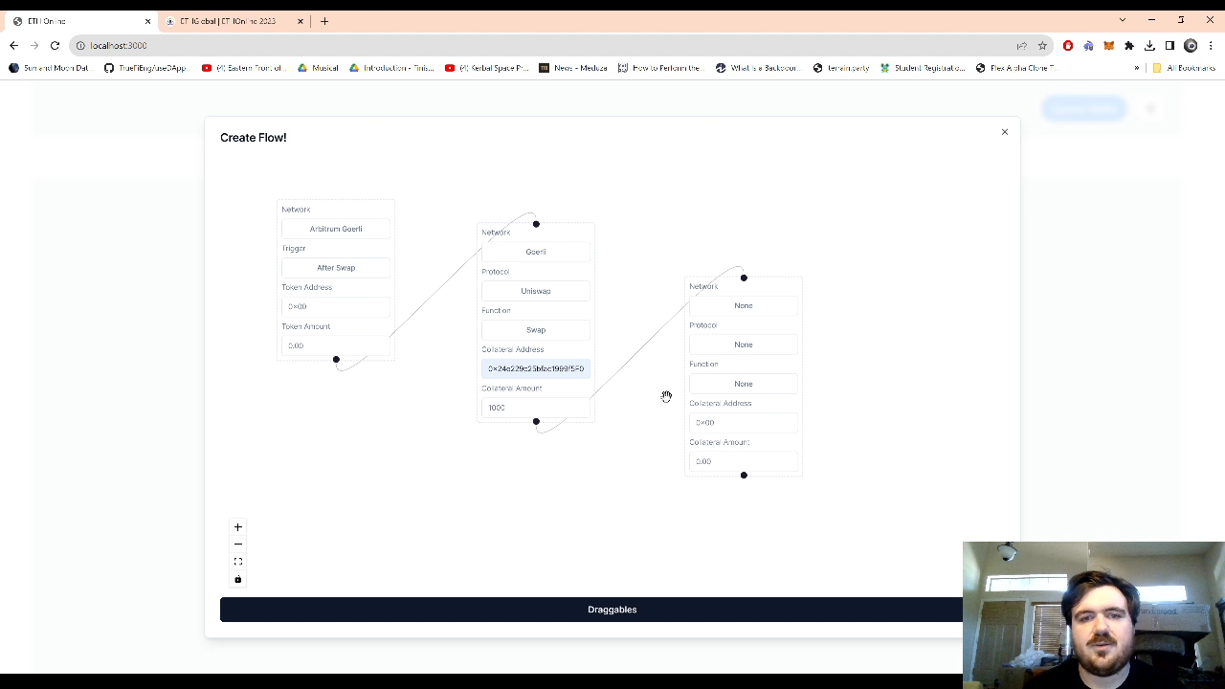View site information for localhost
Image resolution: width=1225 pixels, height=689 pixels.
click(x=80, y=46)
